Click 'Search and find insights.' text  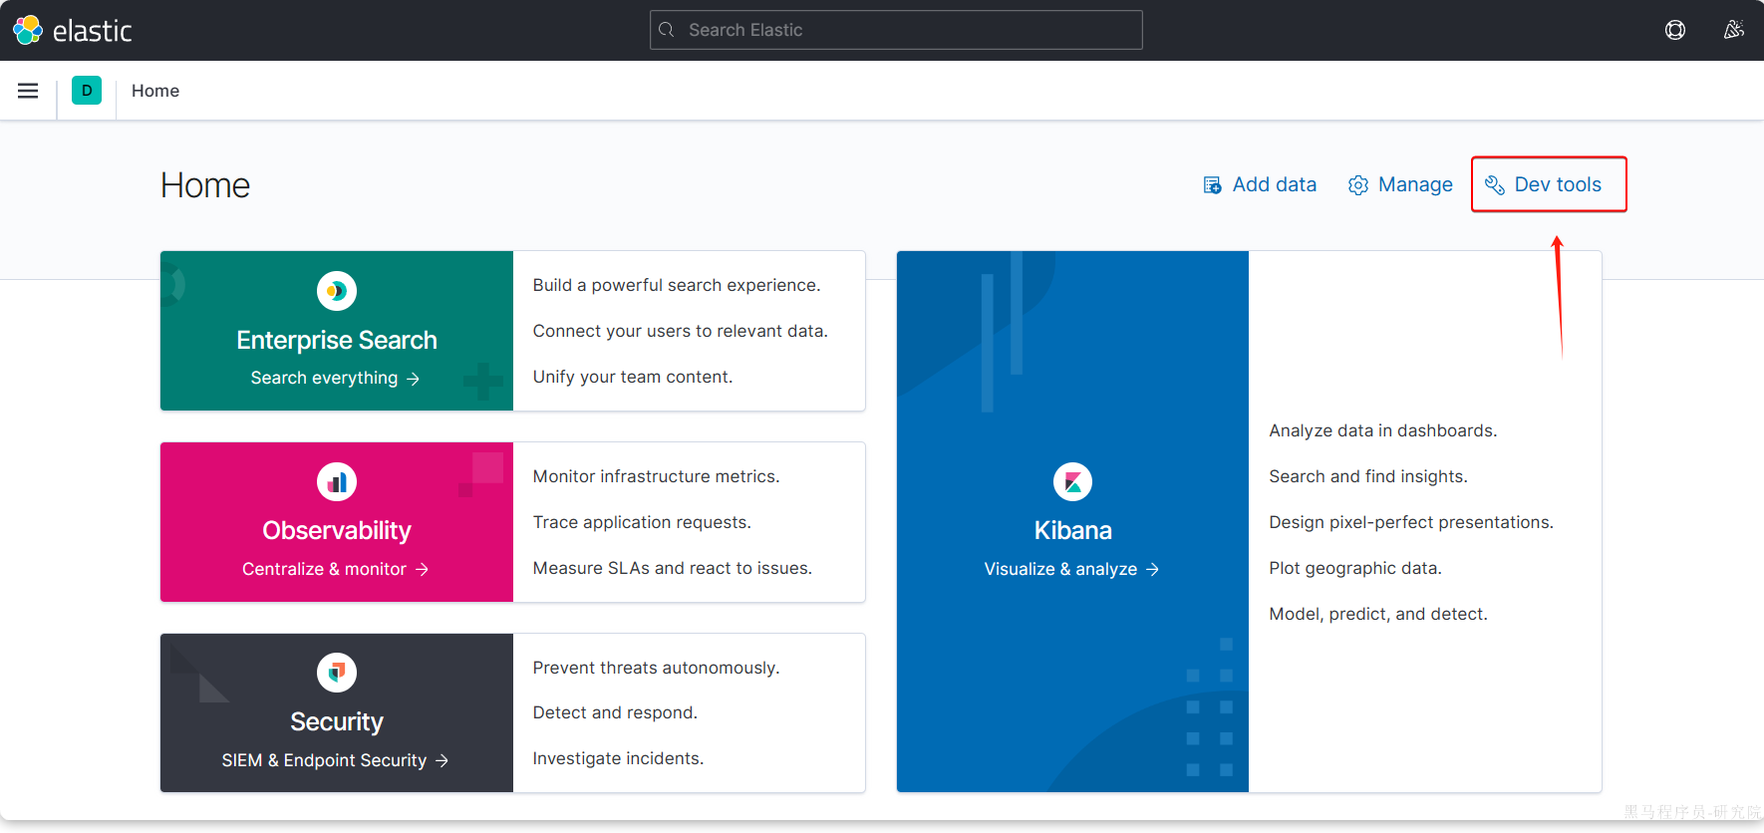1368,476
